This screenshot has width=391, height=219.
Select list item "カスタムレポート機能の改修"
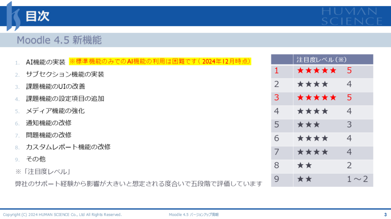(x=68, y=147)
